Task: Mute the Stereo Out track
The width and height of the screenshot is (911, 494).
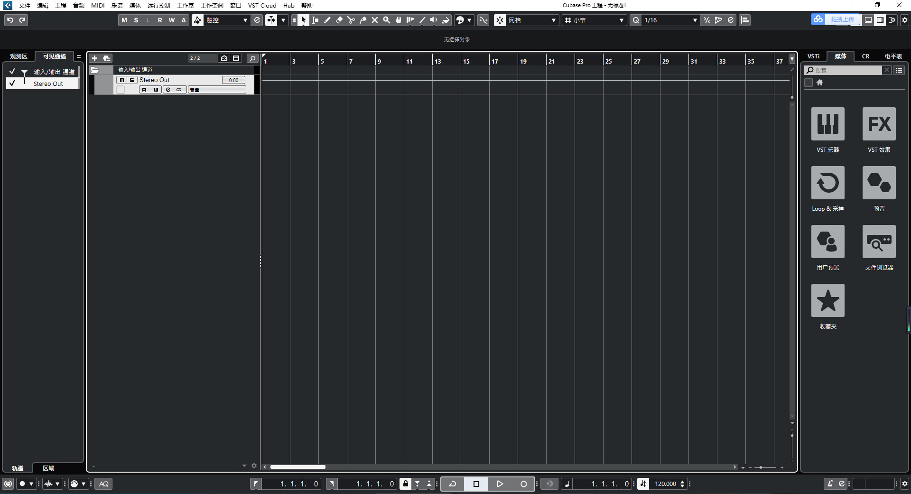Action: point(122,80)
